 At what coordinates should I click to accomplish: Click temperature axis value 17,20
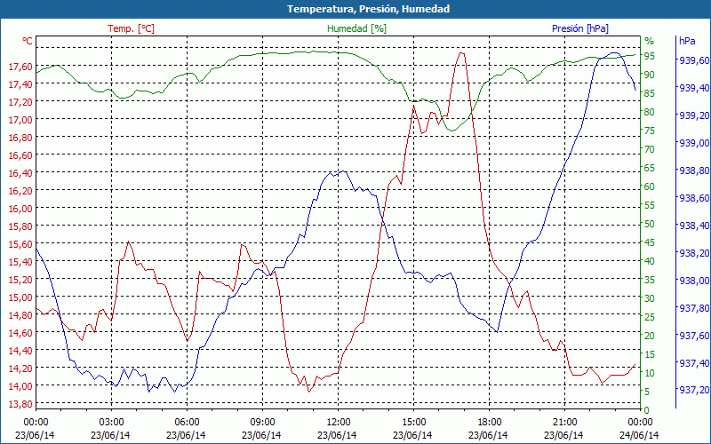pyautogui.click(x=20, y=102)
